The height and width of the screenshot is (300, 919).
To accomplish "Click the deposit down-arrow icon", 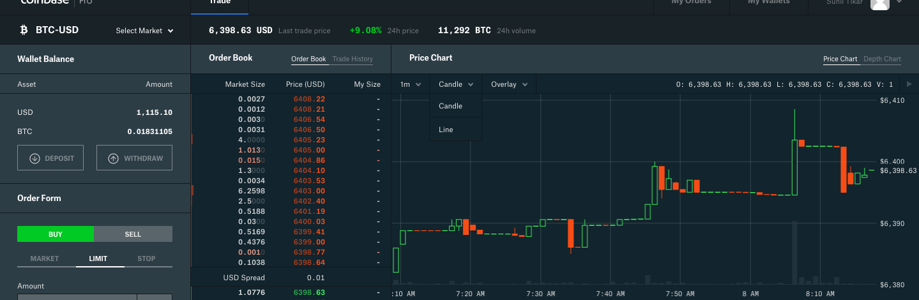I will (34, 158).
